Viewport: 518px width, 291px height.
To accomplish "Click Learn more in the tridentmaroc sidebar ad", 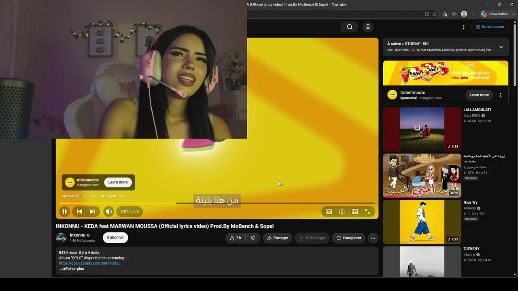I will pyautogui.click(x=479, y=95).
